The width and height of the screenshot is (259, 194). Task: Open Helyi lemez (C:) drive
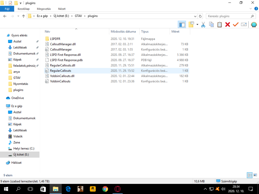[x=24, y=148]
